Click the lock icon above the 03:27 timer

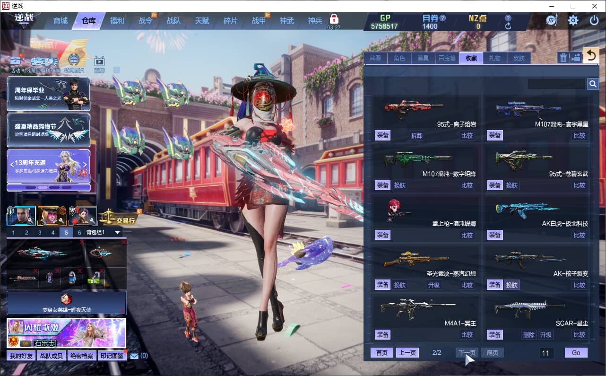(334, 19)
